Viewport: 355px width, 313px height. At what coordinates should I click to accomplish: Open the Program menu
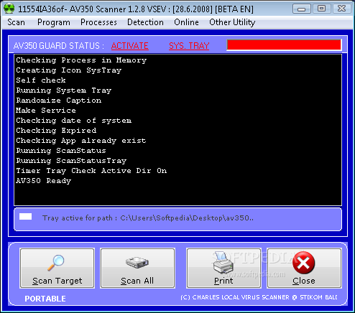pyautogui.click(x=54, y=22)
